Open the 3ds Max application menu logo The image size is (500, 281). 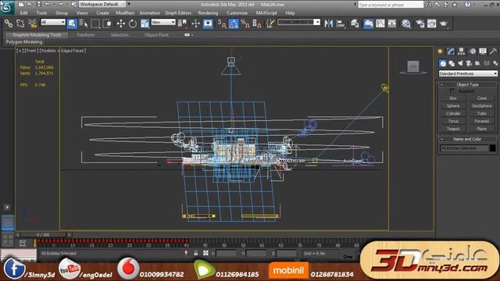click(6, 7)
